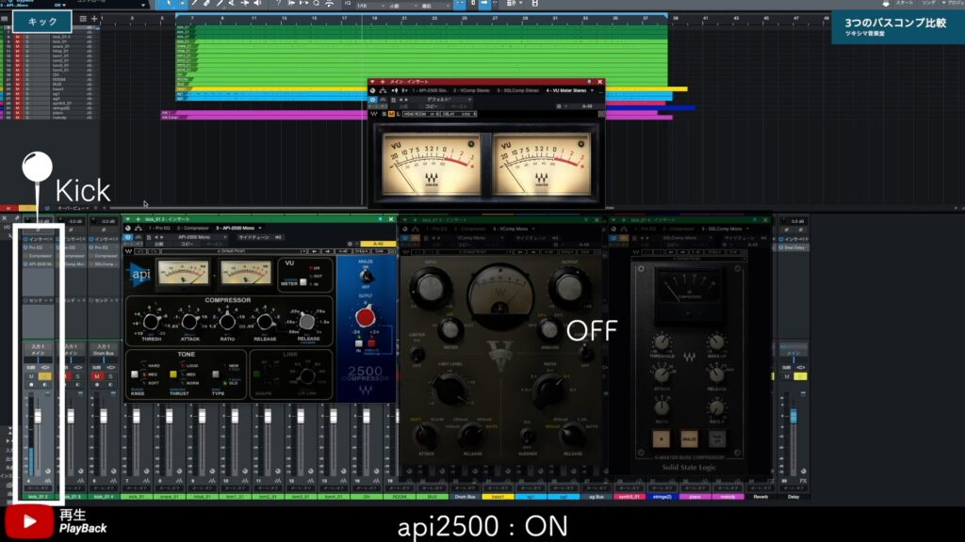Toggle red auto makeup gain button
Viewport: 965px width, 542px height.
pyautogui.click(x=371, y=344)
